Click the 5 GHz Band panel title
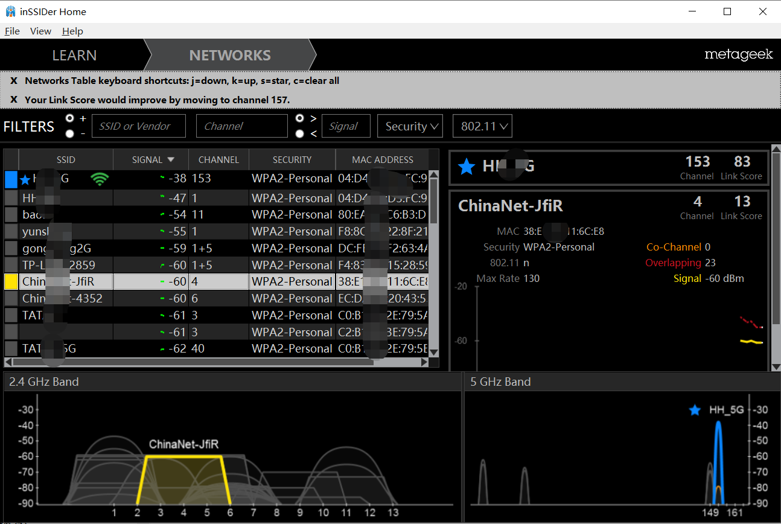Image resolution: width=781 pixels, height=524 pixels. point(500,382)
